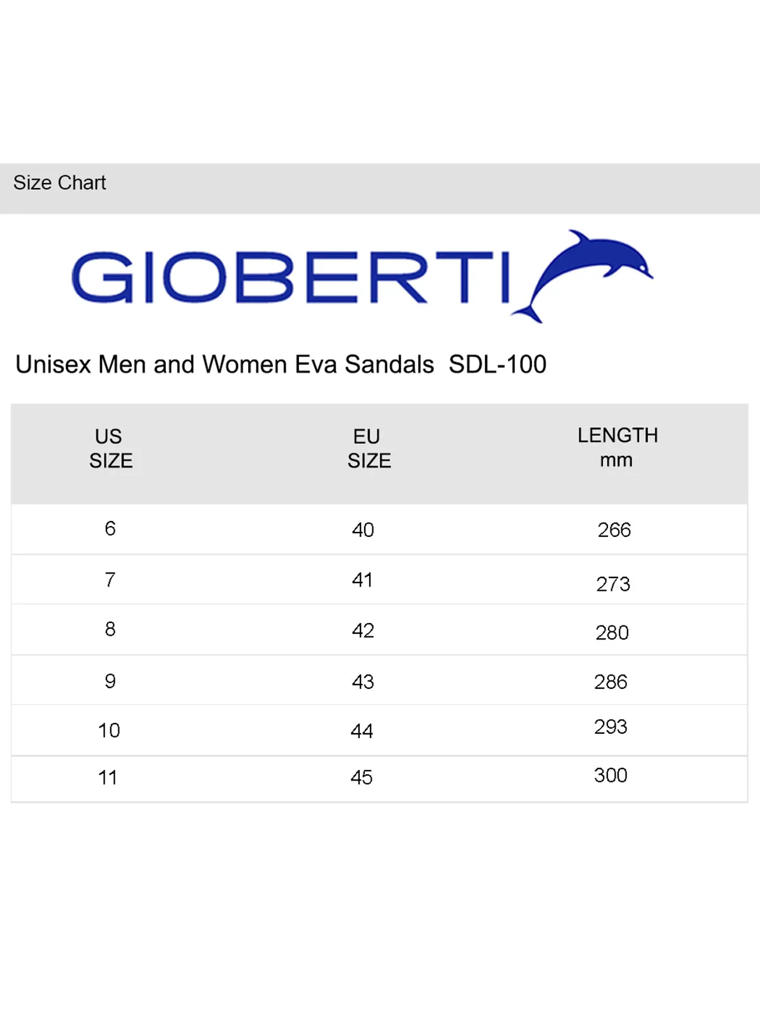Click the EU SIZE column header
Image resolution: width=760 pixels, height=1013 pixels.
click(x=369, y=448)
